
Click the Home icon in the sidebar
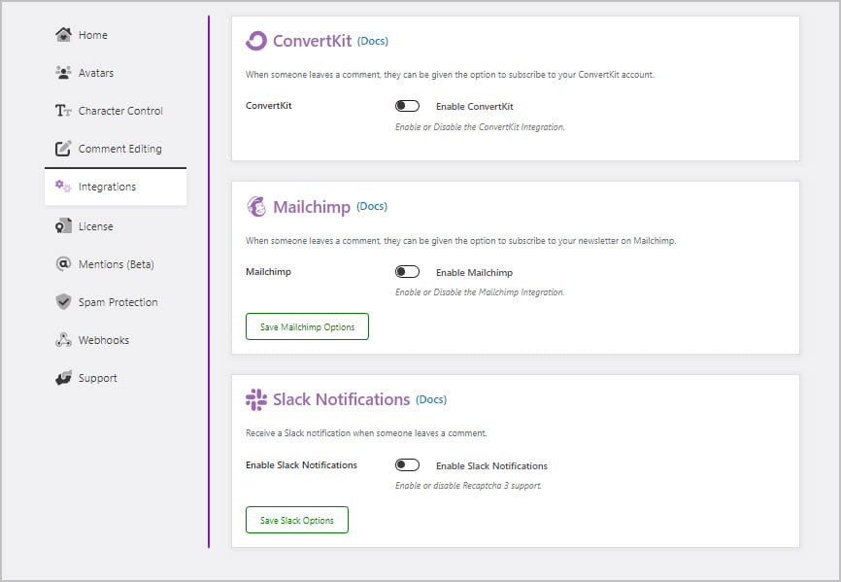[x=64, y=34]
